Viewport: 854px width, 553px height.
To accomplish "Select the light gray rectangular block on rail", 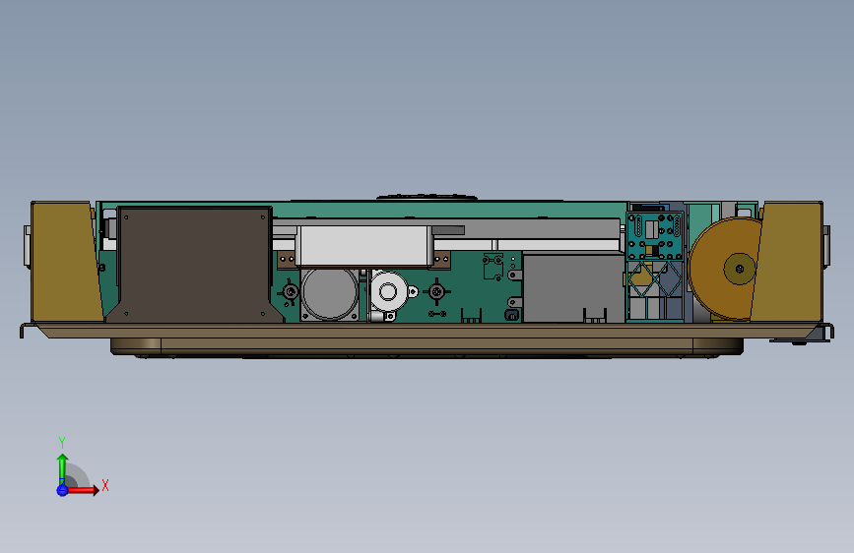I will [x=363, y=245].
